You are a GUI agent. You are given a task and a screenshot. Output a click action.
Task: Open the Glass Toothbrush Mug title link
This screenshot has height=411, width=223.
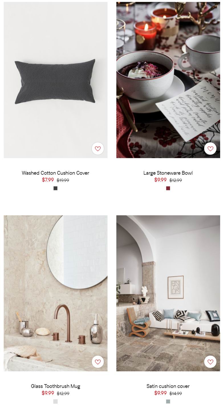tap(56, 386)
